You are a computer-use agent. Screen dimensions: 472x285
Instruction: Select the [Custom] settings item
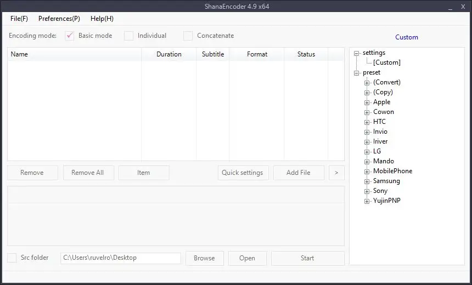point(387,62)
